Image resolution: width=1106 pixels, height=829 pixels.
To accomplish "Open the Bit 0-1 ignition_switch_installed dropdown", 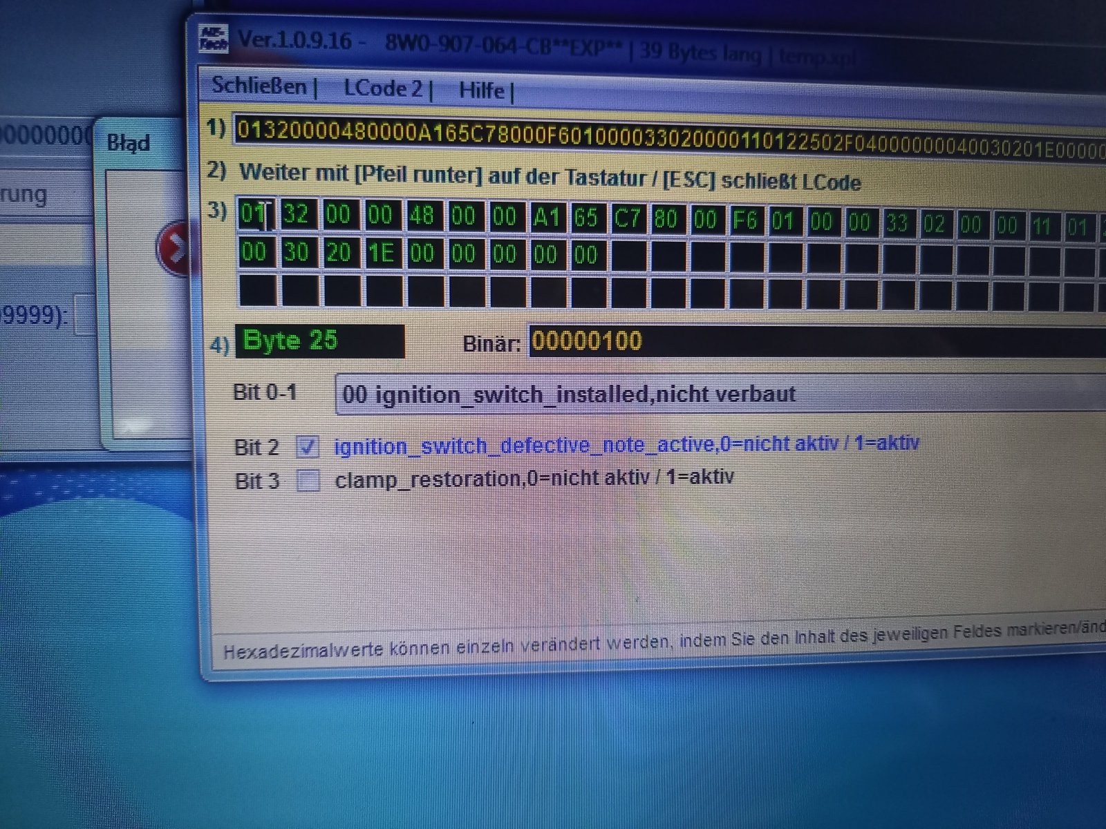I will pos(720,394).
